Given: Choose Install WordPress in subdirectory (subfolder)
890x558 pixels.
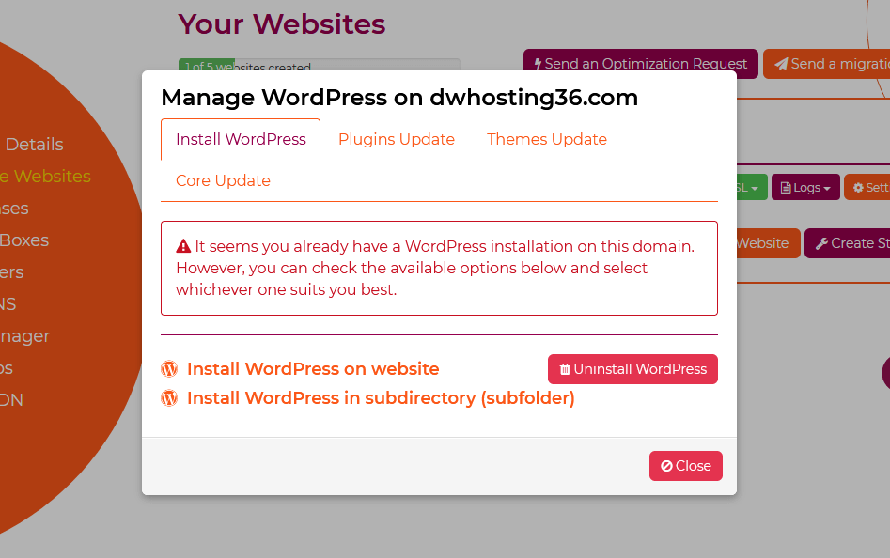Looking at the screenshot, I should click(381, 398).
